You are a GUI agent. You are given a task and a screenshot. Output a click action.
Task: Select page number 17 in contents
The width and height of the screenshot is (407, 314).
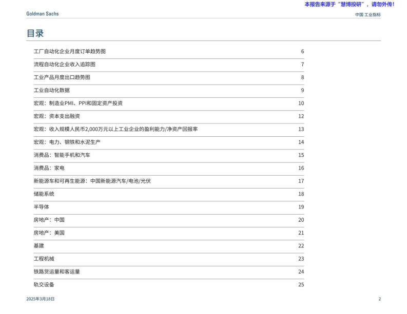tap(301, 181)
